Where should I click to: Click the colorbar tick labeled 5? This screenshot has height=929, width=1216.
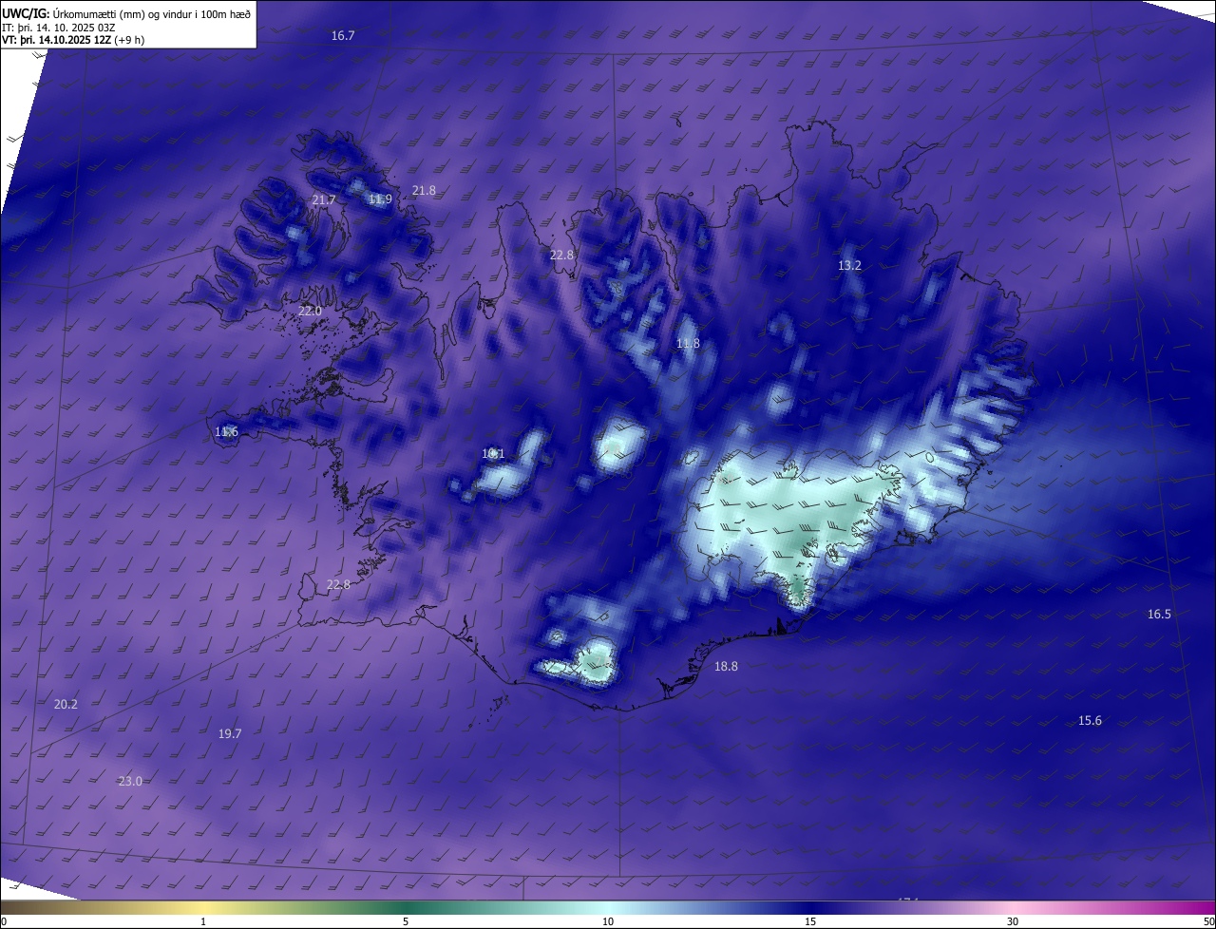click(406, 921)
